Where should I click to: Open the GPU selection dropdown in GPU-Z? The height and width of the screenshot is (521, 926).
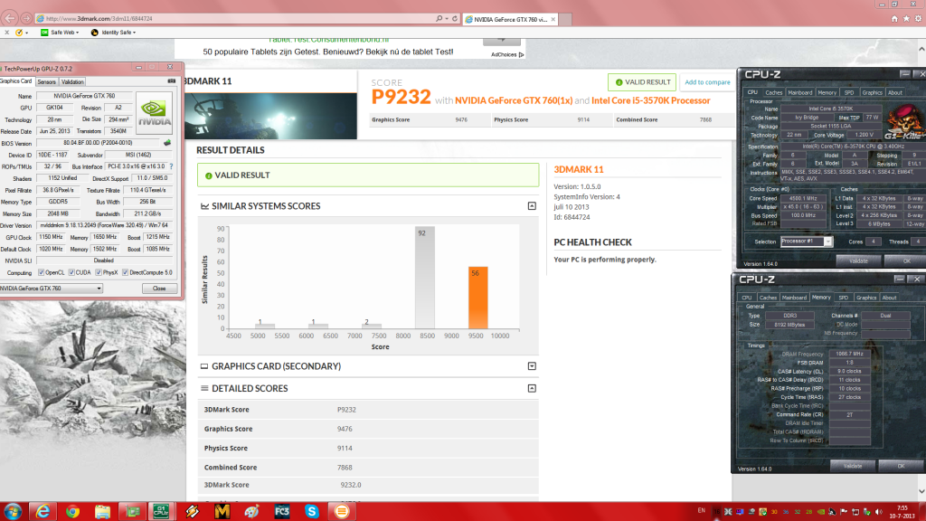click(51, 289)
